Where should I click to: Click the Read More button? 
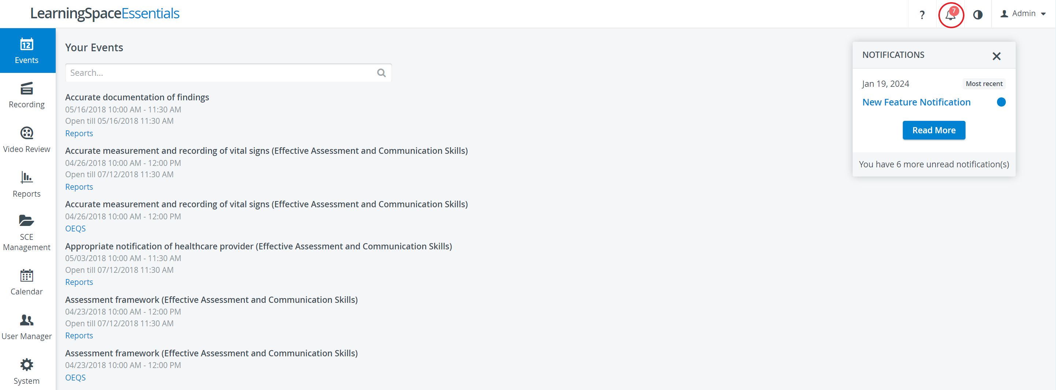933,130
